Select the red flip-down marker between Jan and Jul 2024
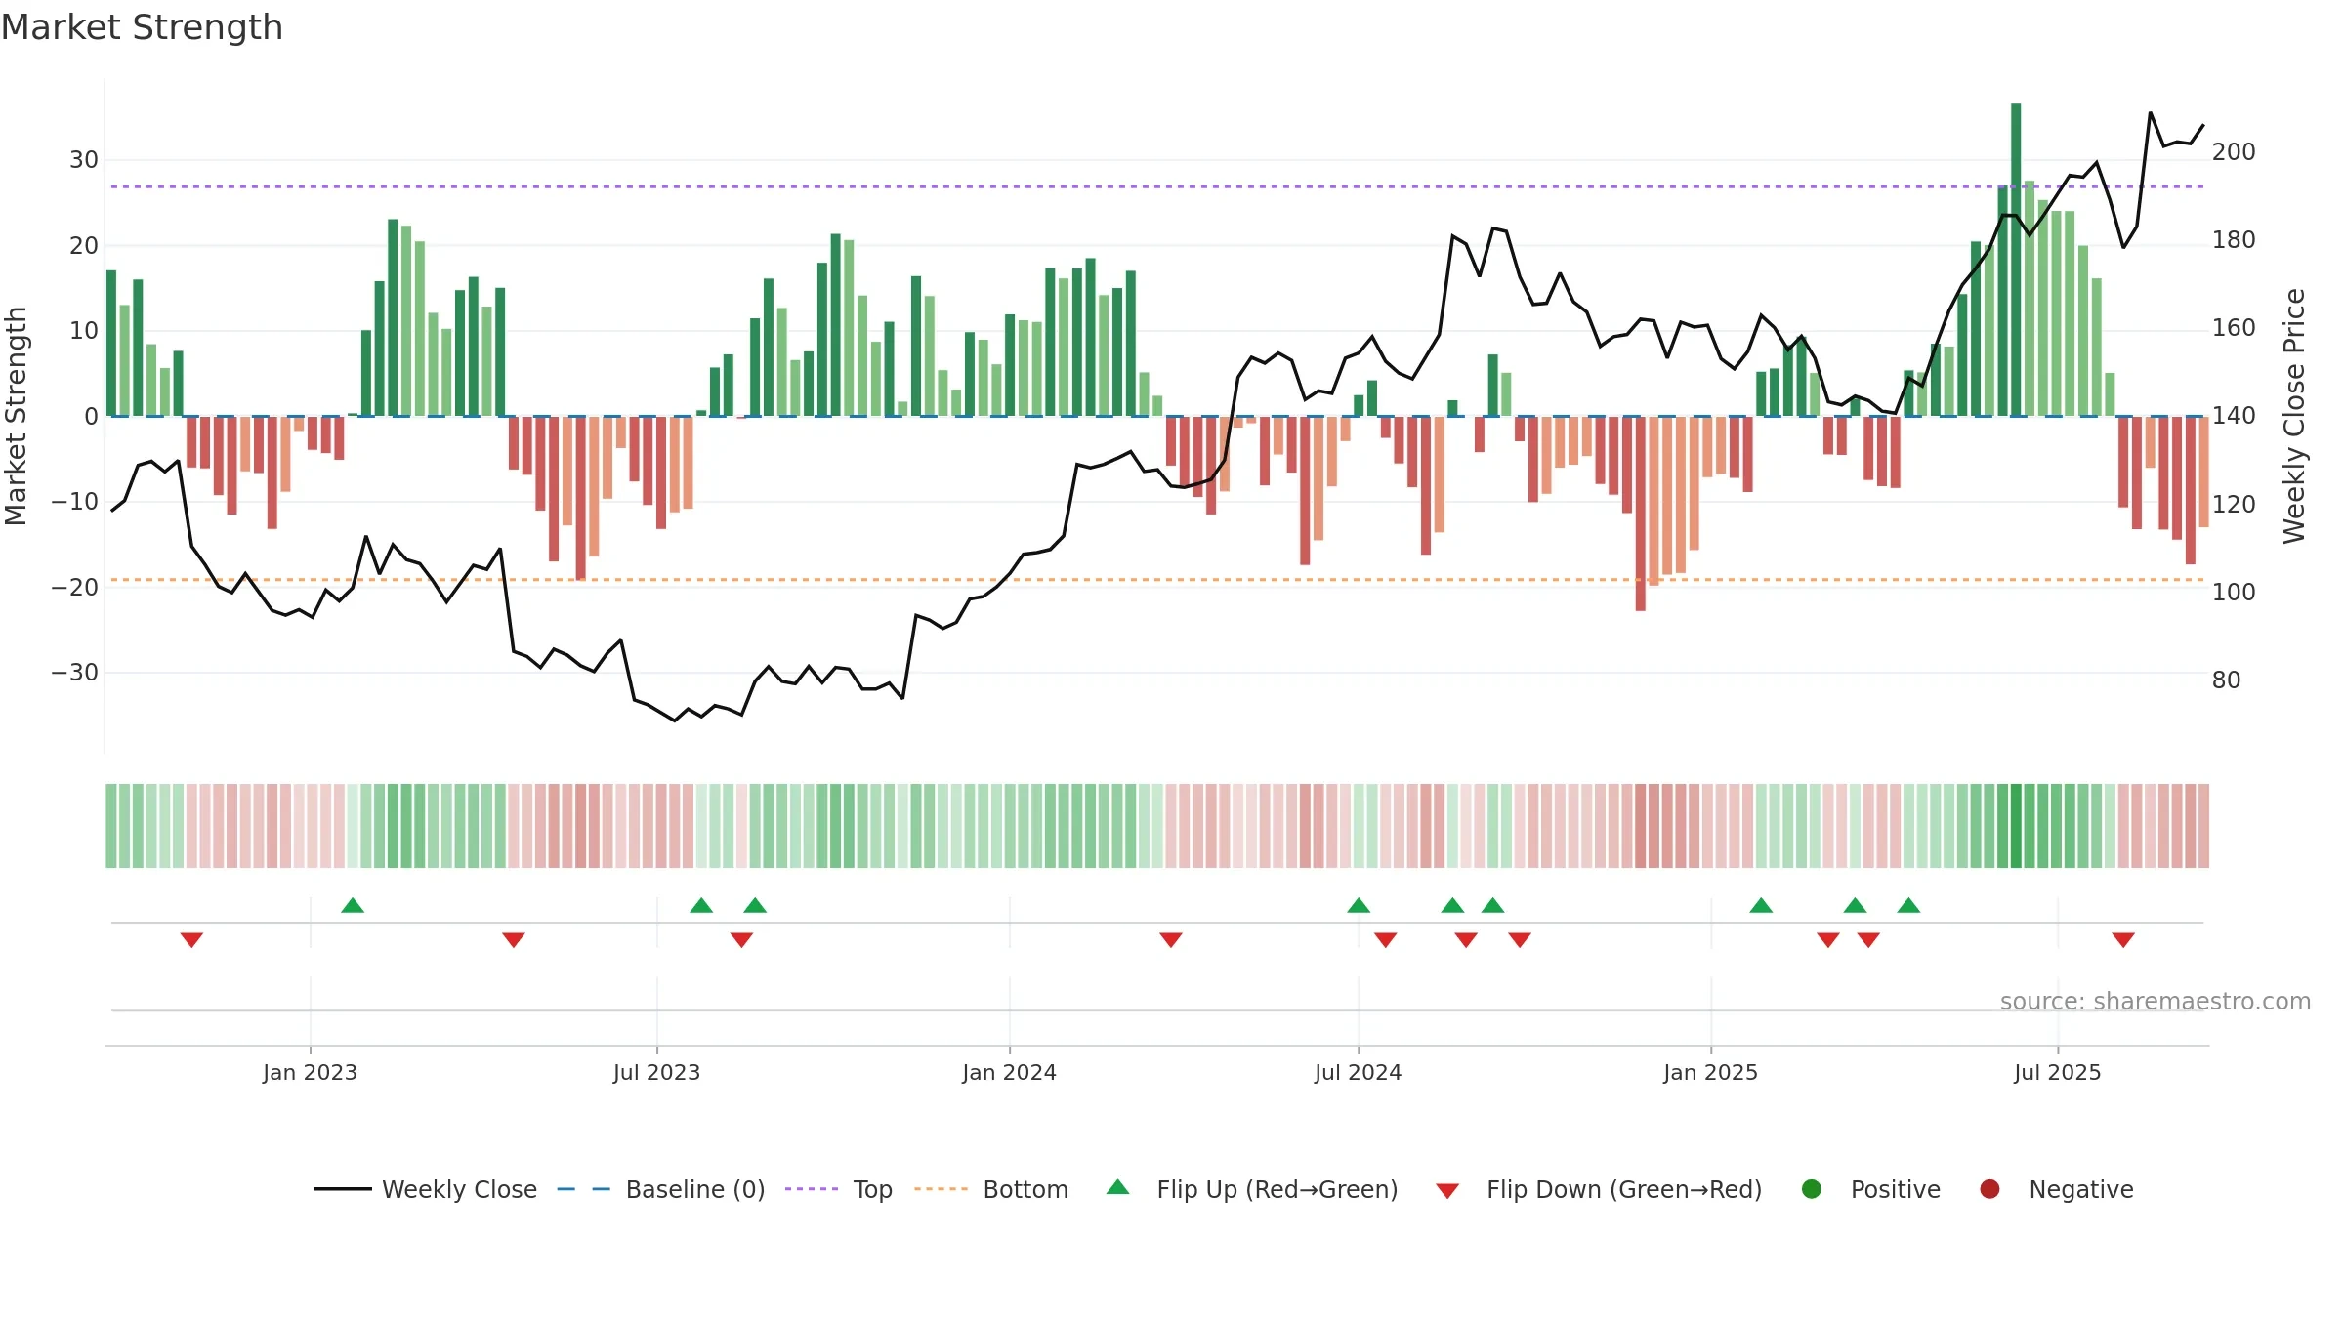This screenshot has width=2344, height=1318. coord(1171,940)
